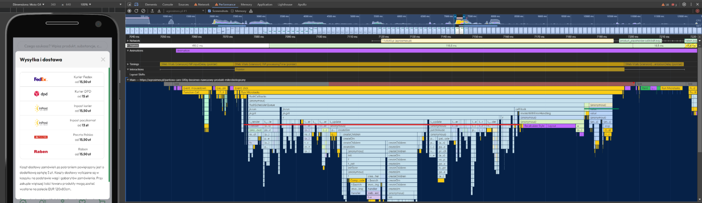
Task: Reload page and start profiling
Action: tap(136, 11)
